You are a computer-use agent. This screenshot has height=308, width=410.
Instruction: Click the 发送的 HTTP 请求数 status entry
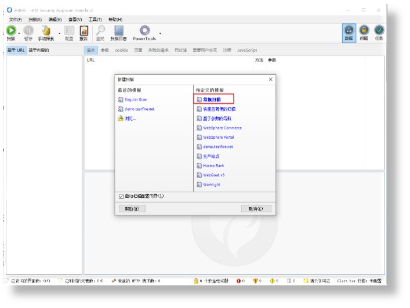(x=136, y=281)
